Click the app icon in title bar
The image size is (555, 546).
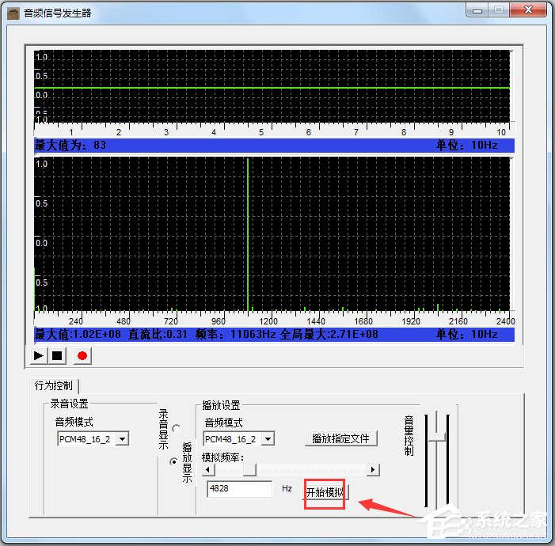point(13,13)
